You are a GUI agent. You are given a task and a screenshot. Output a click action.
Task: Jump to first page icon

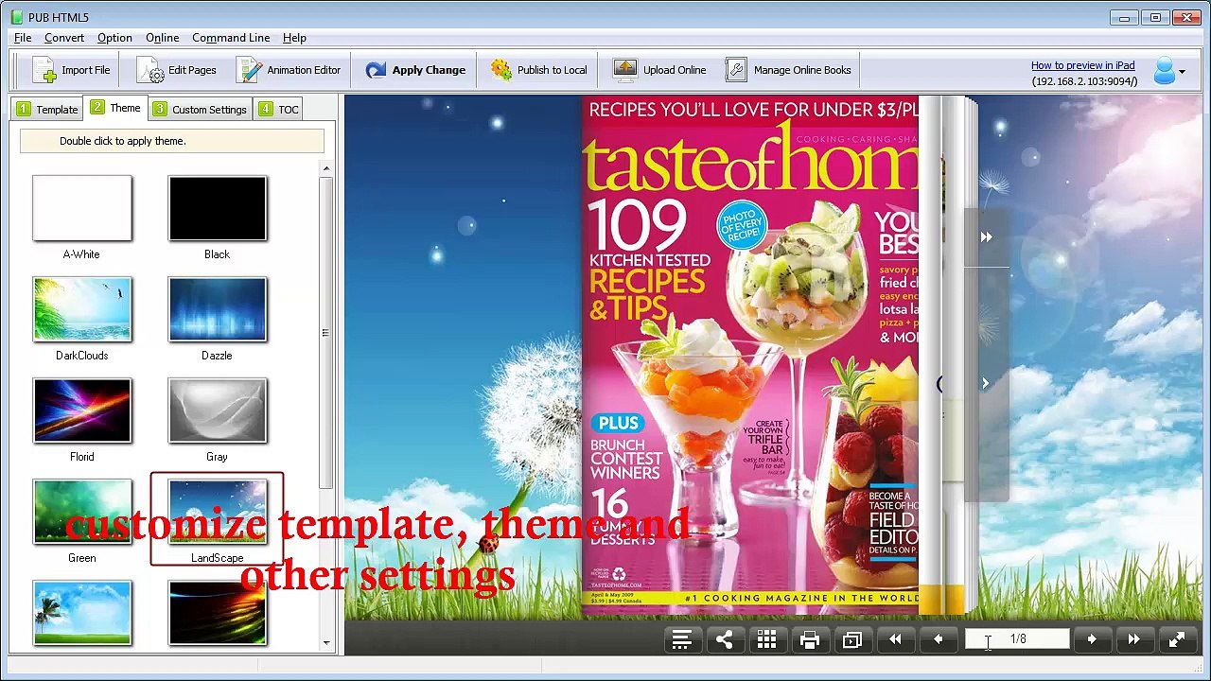(895, 640)
